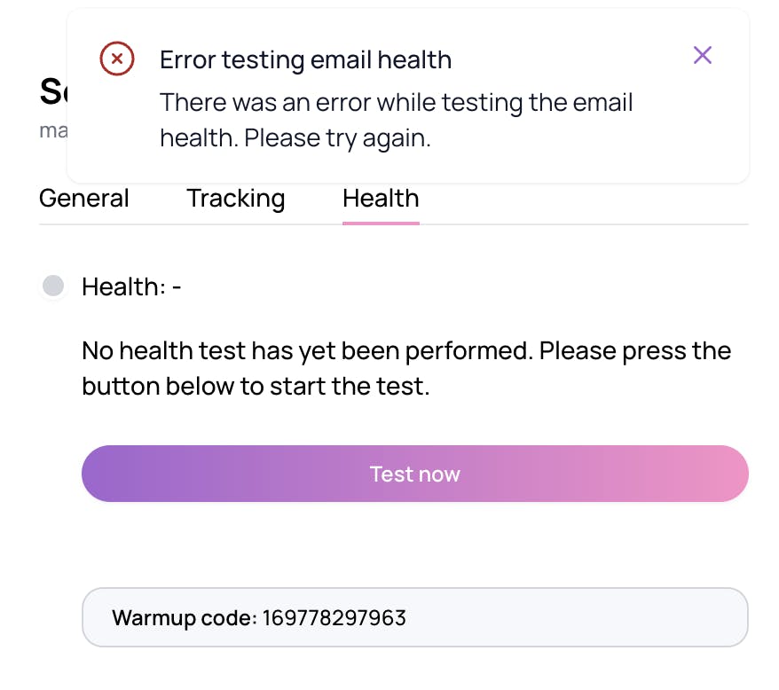The height and width of the screenshot is (690, 779).
Task: Click the pink underline beneath Health tab
Action: tap(381, 223)
